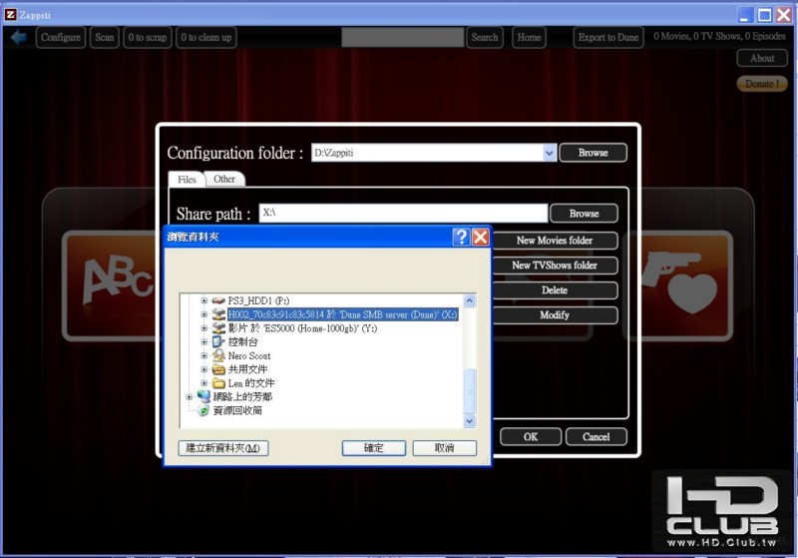Click the blue back arrow icon
The height and width of the screenshot is (558, 798).
click(18, 37)
